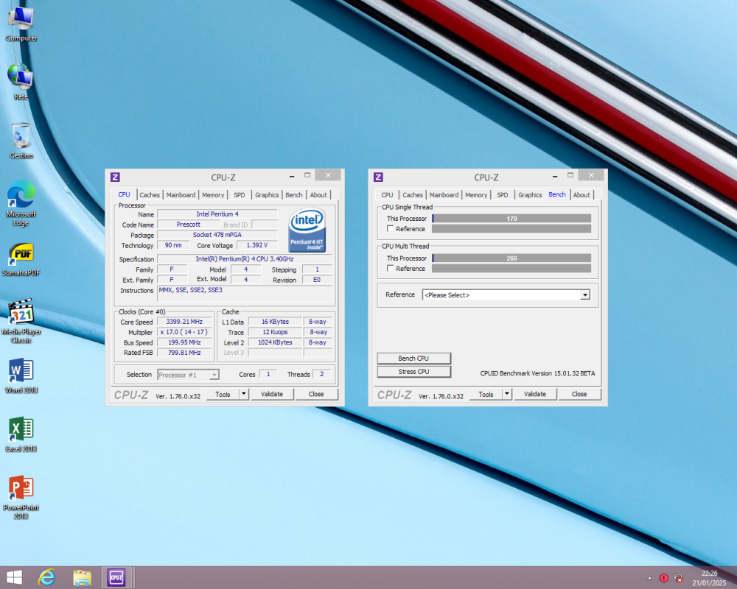The height and width of the screenshot is (589, 737).
Task: Select the CPU-Z icon in the taskbar
Action: click(116, 577)
